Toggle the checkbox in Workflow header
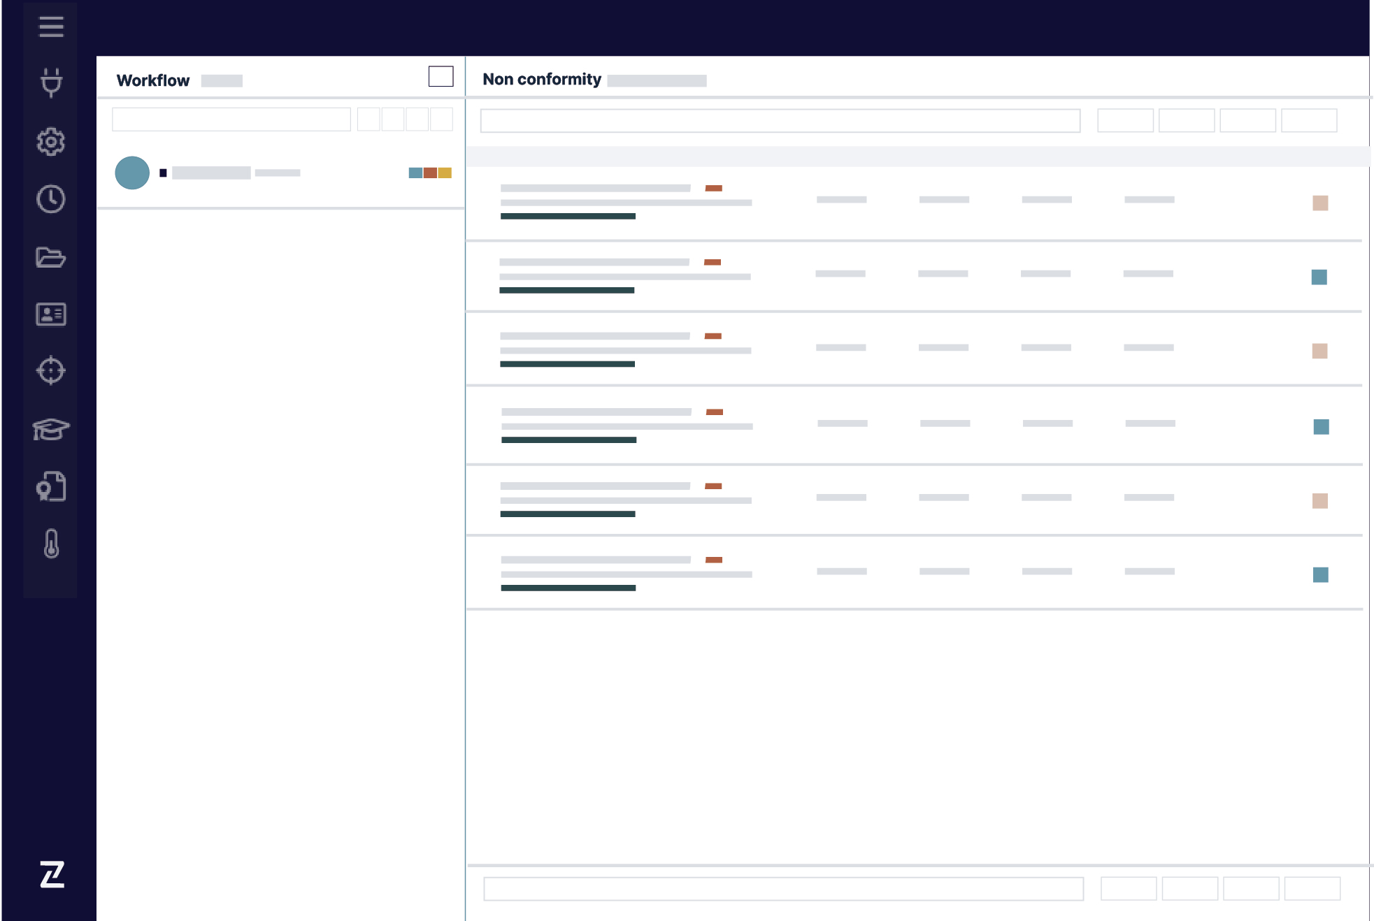The image size is (1374, 921). tap(441, 76)
